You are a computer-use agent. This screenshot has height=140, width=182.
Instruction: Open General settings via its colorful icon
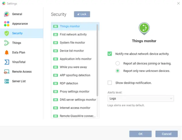coord(7,14)
